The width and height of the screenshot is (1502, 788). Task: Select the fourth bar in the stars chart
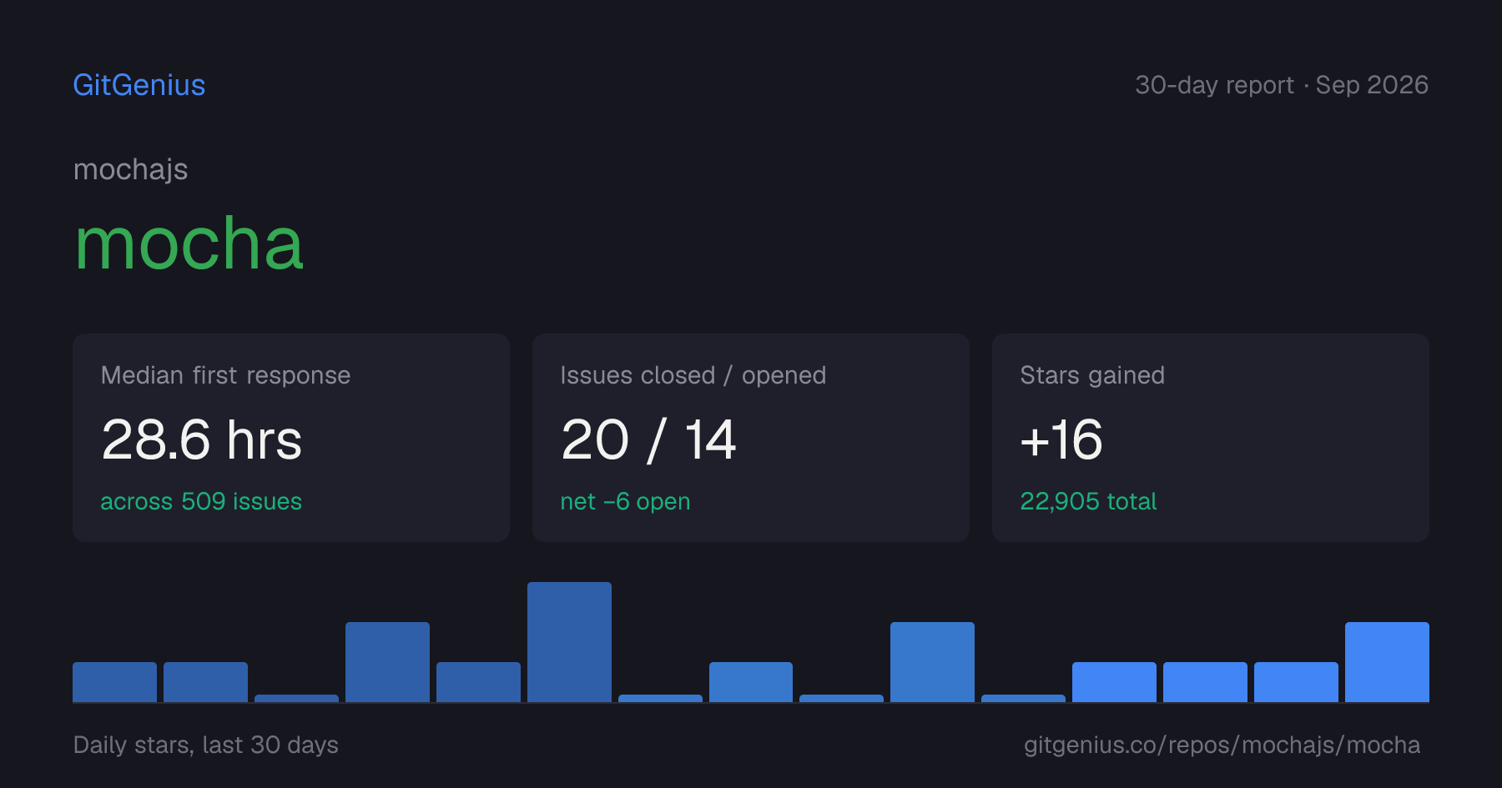coord(387,662)
